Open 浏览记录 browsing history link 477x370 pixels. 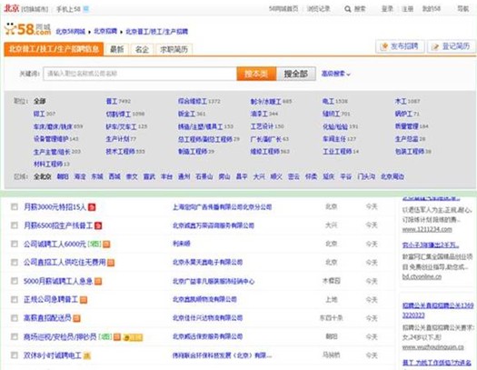pos(319,9)
